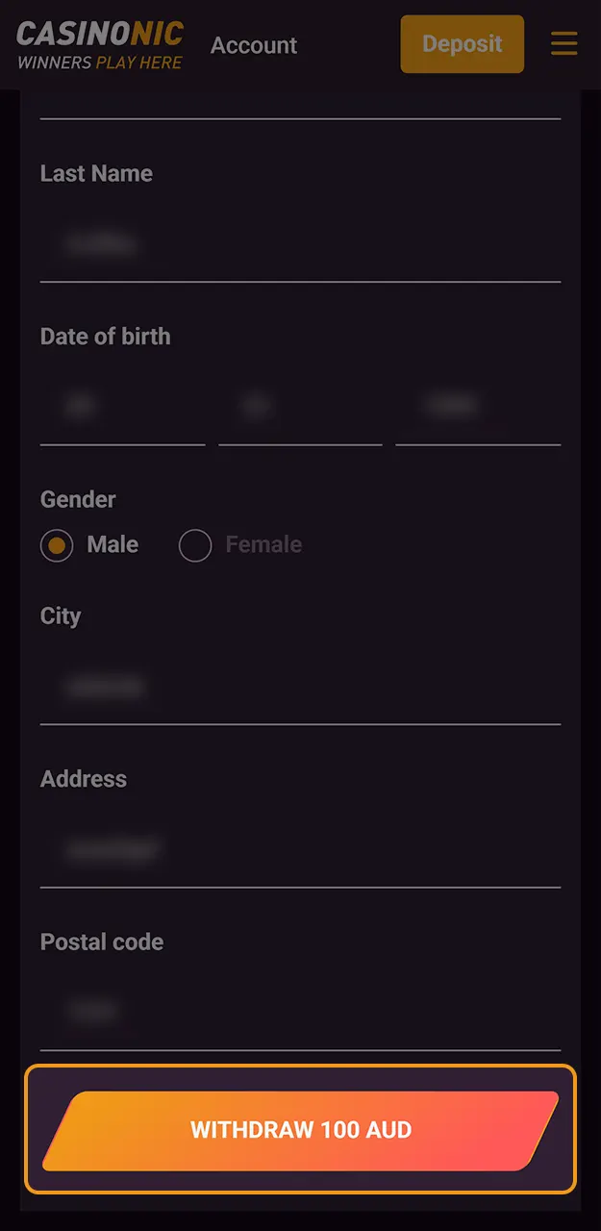The image size is (601, 1231).
Task: Click the 'Last Name' label text
Action: tap(96, 174)
